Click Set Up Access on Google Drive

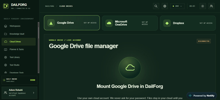click(x=90, y=23)
